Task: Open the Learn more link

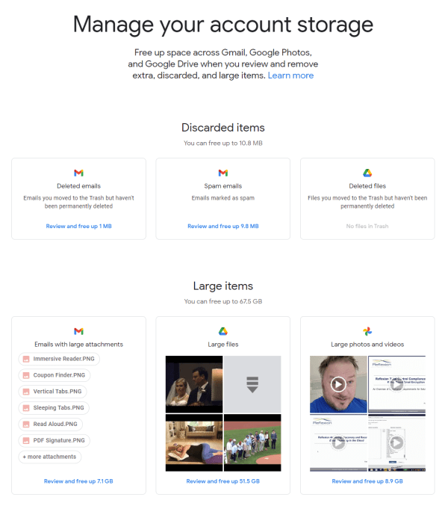Action: (x=290, y=75)
